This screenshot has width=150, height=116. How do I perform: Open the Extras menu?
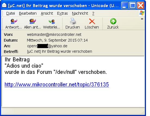(x=62, y=13)
